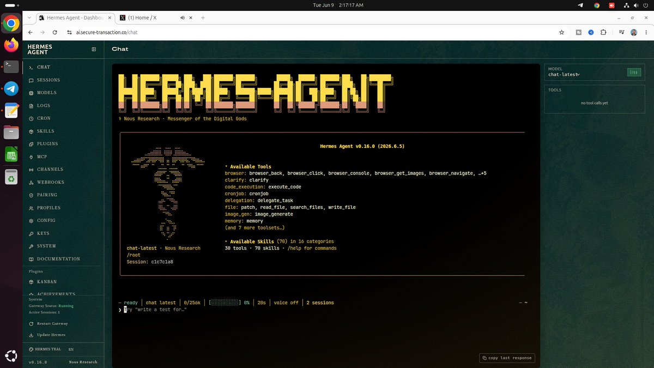Toggle the live indicator button
Screen dimensions: 654x368
pyautogui.click(x=634, y=72)
